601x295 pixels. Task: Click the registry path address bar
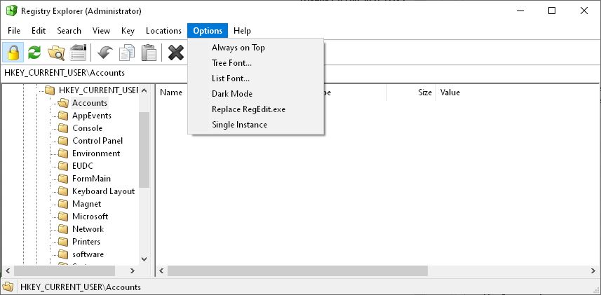point(281,72)
